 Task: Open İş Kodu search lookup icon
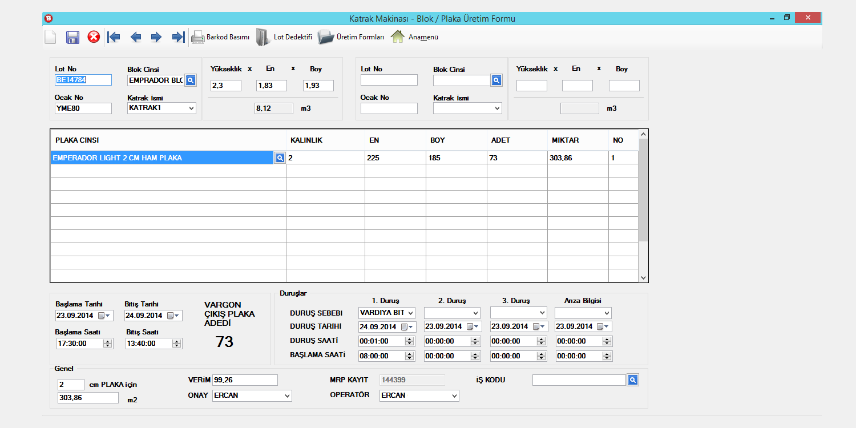click(632, 380)
